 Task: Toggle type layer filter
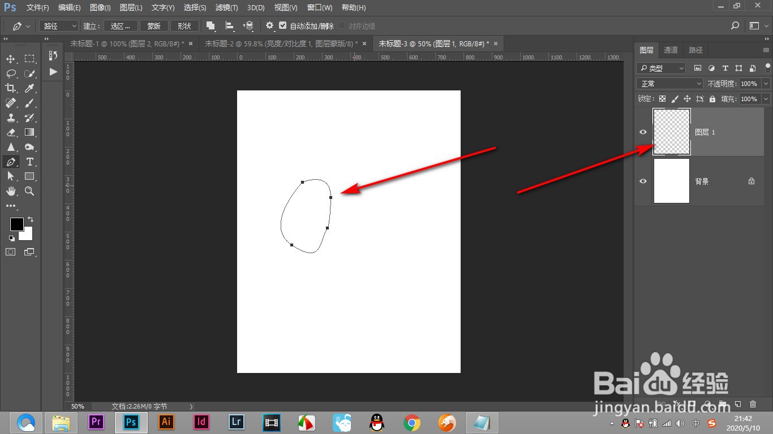click(725, 68)
